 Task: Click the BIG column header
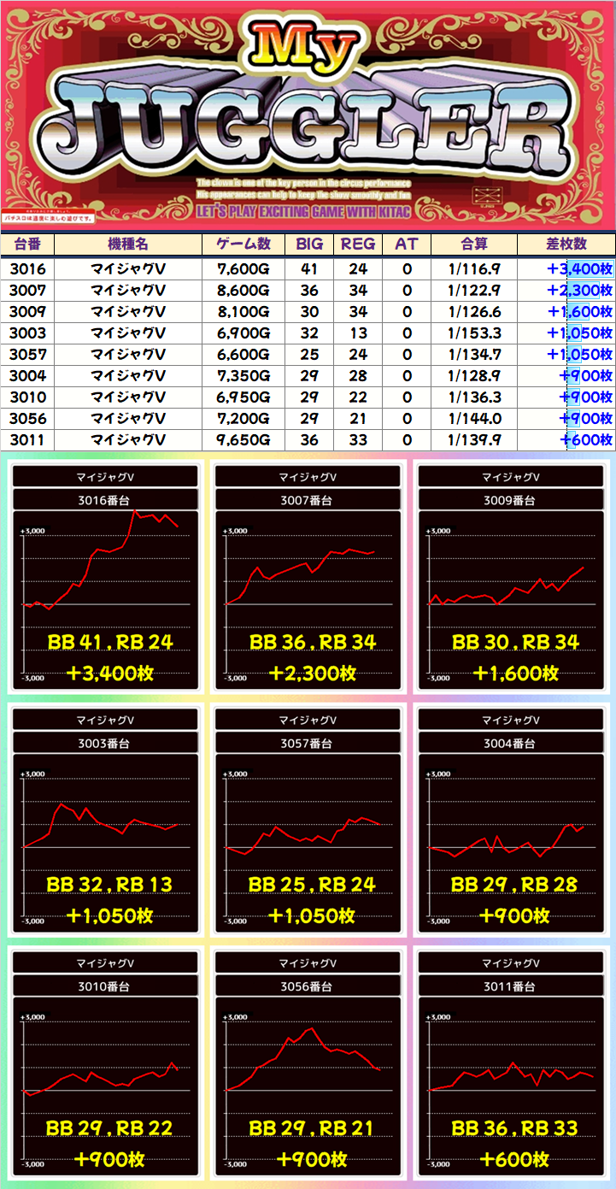(309, 244)
